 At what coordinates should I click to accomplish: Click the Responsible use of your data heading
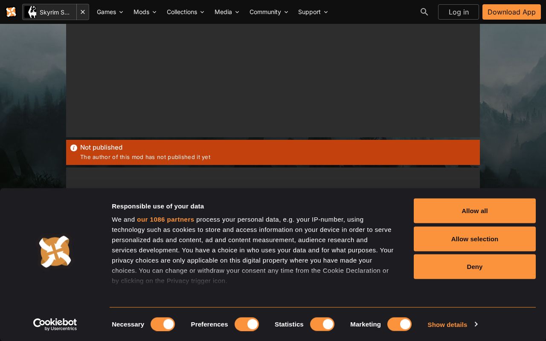[158, 206]
